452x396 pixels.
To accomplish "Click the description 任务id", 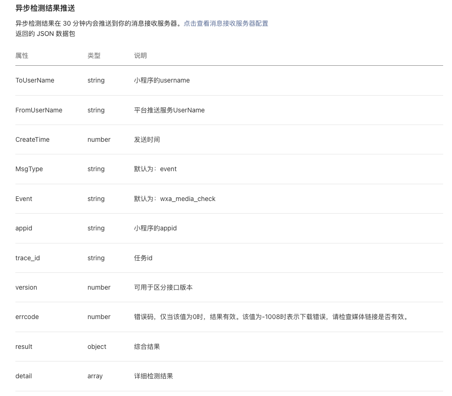I will click(x=143, y=258).
